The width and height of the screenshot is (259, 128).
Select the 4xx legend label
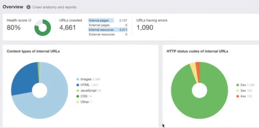pos(243,96)
